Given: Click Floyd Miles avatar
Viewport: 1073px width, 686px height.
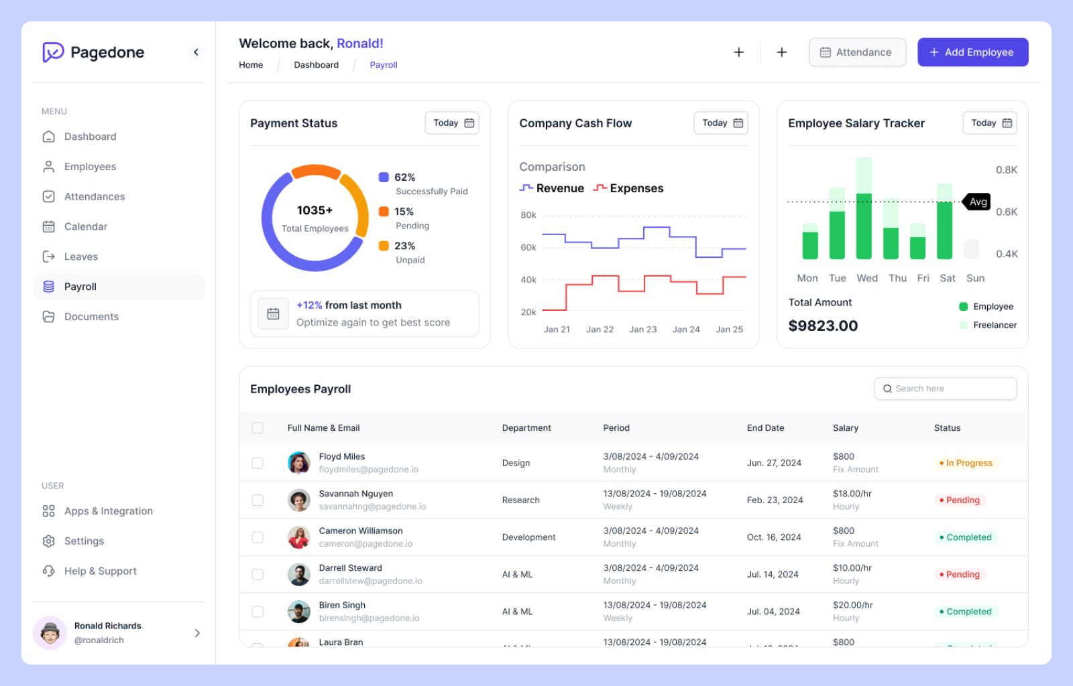Looking at the screenshot, I should point(298,463).
